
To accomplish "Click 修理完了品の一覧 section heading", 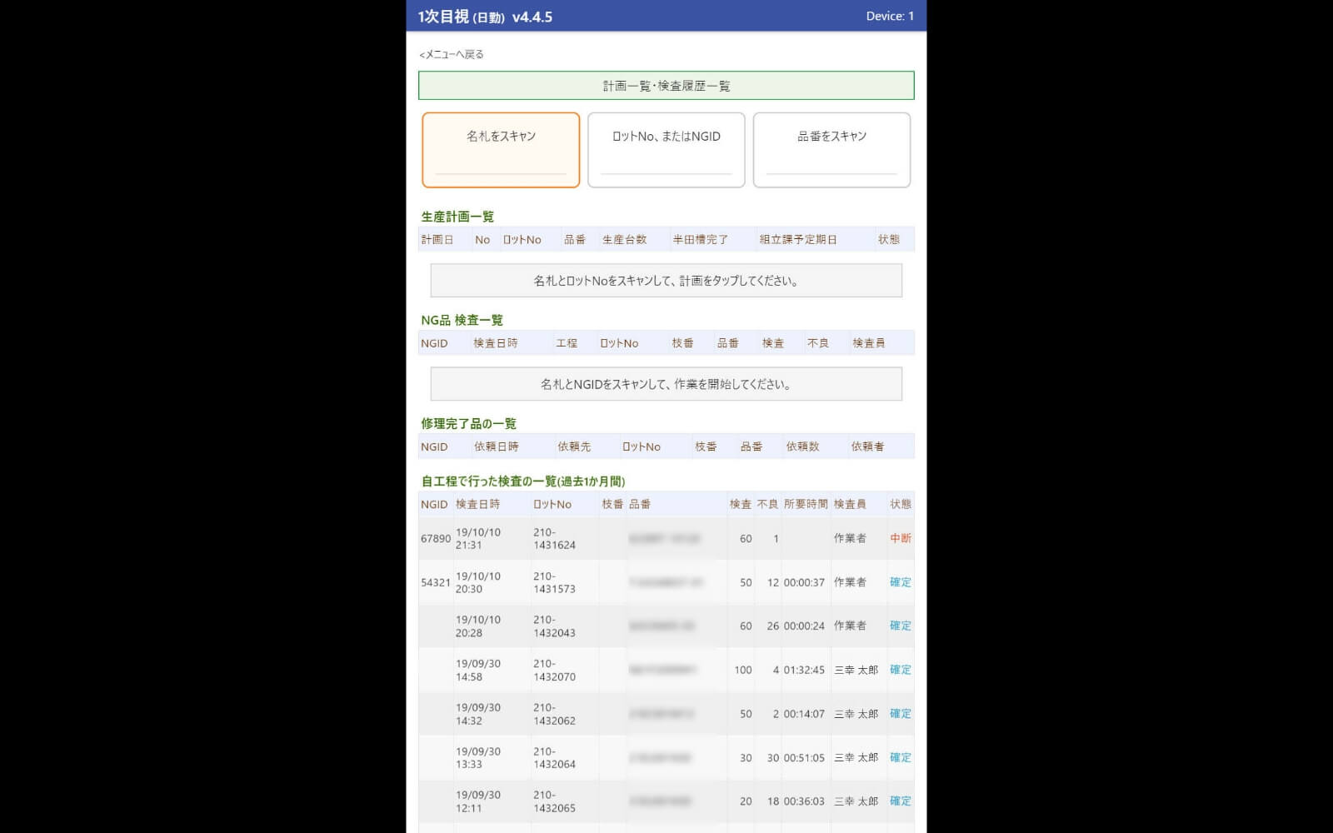I will click(x=468, y=423).
